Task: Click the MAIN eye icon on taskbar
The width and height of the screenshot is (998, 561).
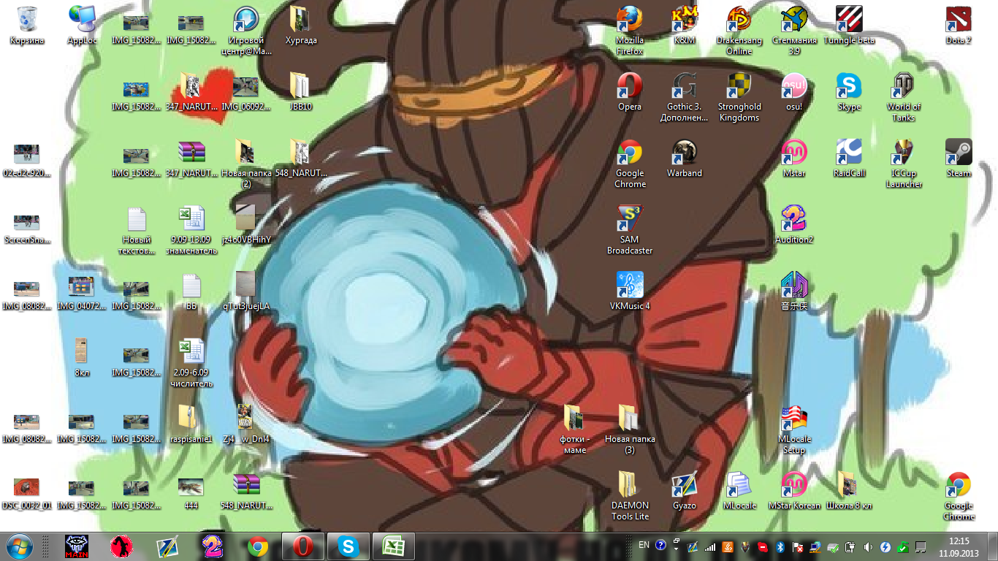Action: (x=76, y=546)
